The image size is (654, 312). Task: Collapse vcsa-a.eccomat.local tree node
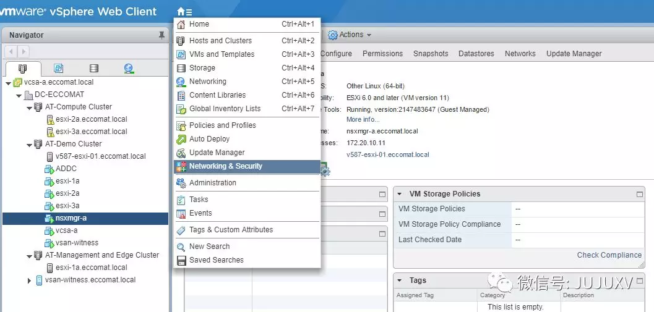[8, 83]
